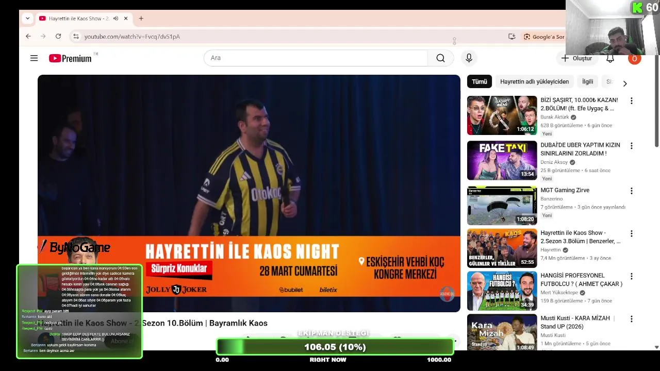Open MGT Gaming Zirve thumbnail
The width and height of the screenshot is (660, 371).
(x=502, y=206)
